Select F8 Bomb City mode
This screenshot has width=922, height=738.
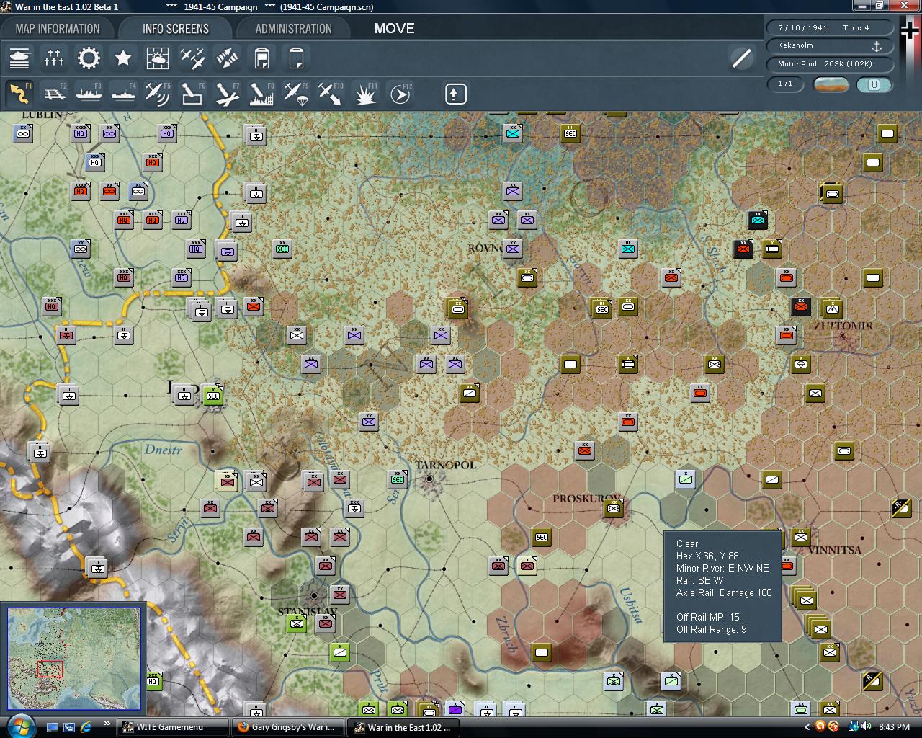[x=261, y=94]
